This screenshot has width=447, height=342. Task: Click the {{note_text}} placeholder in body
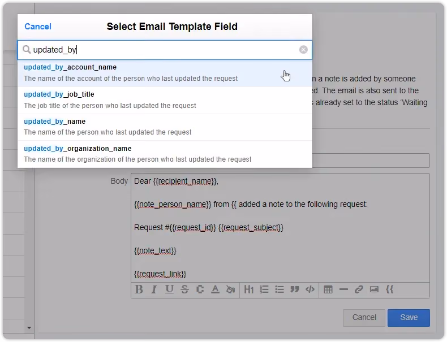point(155,251)
